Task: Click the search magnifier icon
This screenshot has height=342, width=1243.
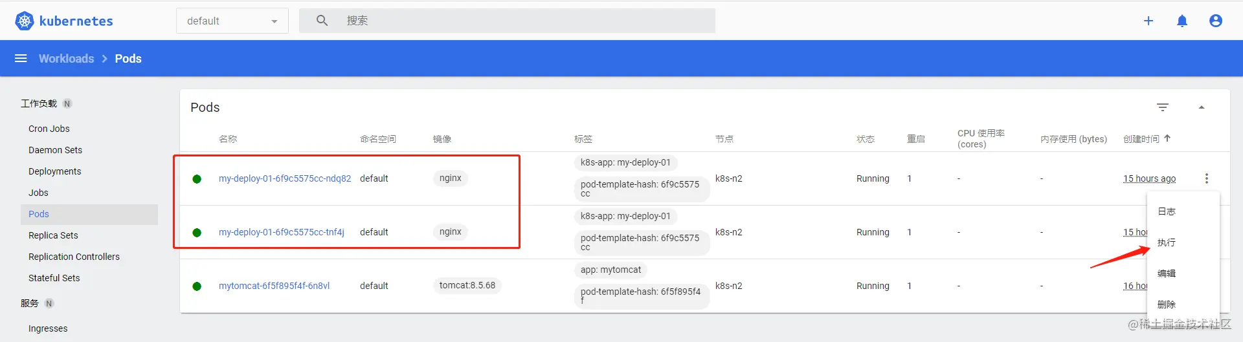Action: coord(322,21)
